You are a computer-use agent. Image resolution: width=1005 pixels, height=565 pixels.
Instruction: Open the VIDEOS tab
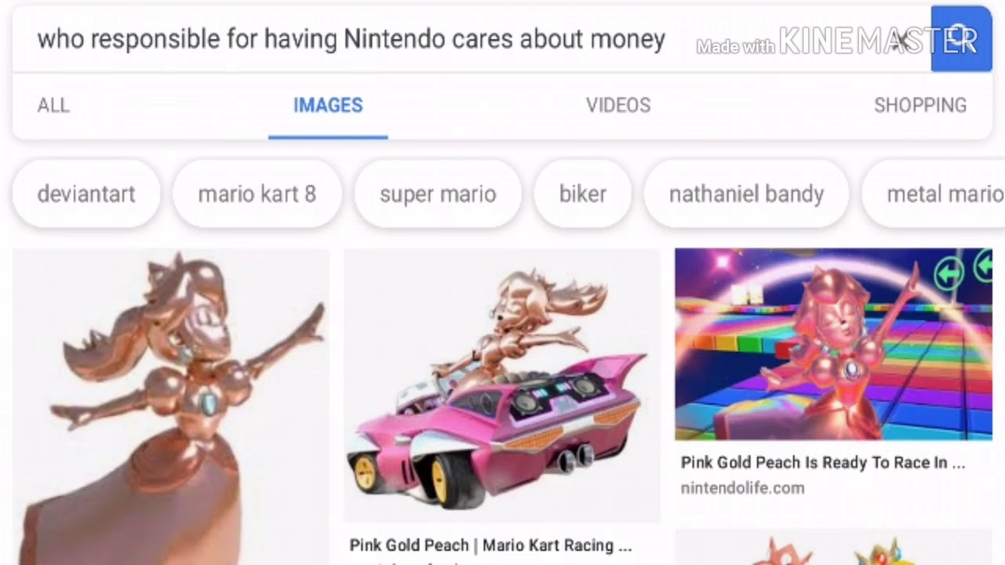click(x=619, y=105)
